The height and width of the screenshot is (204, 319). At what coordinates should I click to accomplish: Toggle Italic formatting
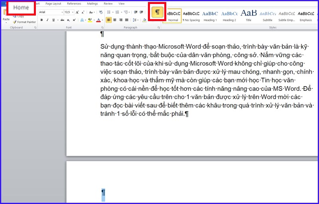47,20
